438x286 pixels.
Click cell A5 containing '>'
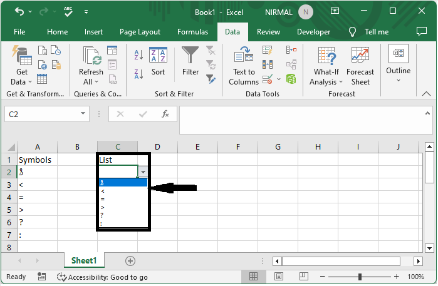coord(38,210)
